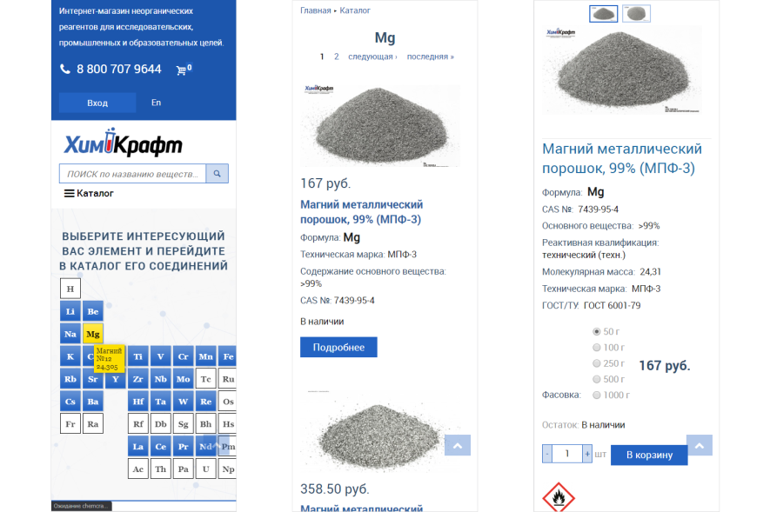
Task: Select element La in periodic table
Action: [x=138, y=447]
